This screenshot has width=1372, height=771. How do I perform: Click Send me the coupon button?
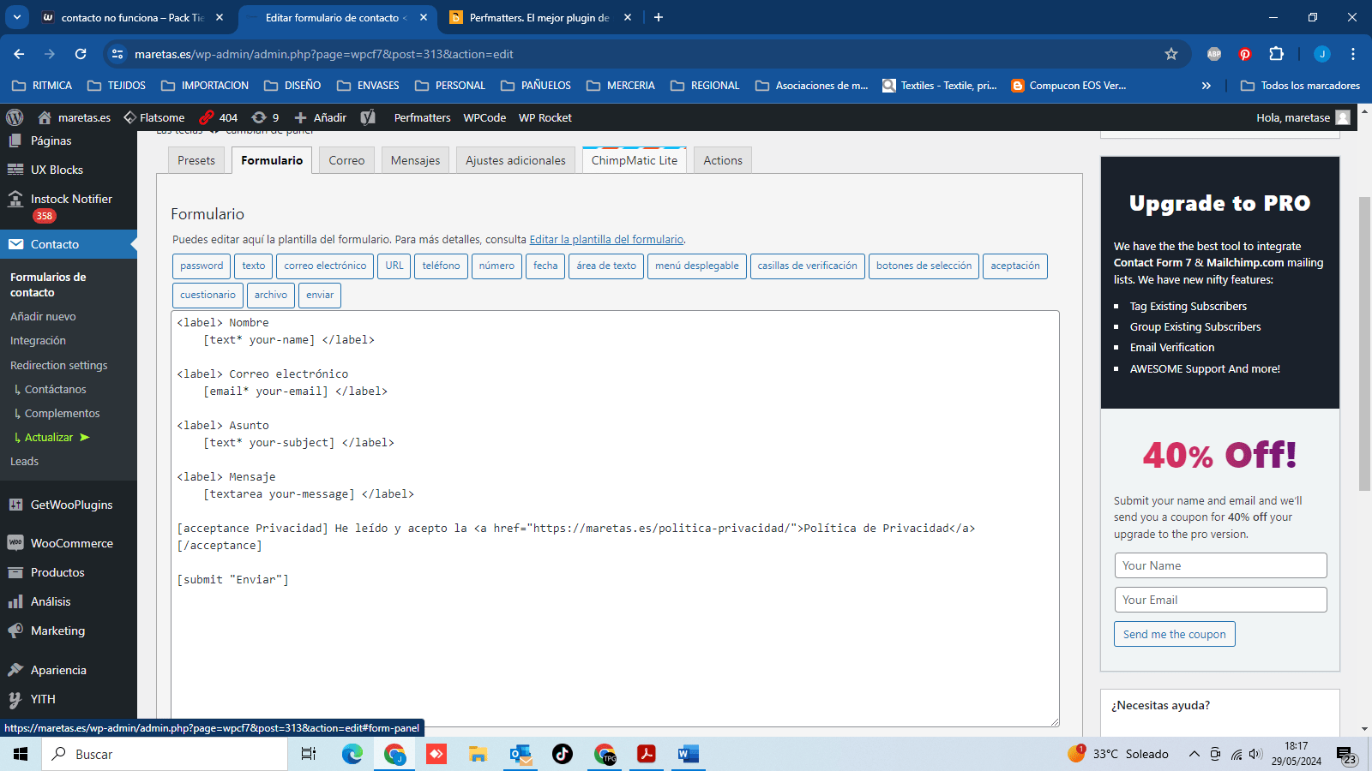tap(1175, 634)
